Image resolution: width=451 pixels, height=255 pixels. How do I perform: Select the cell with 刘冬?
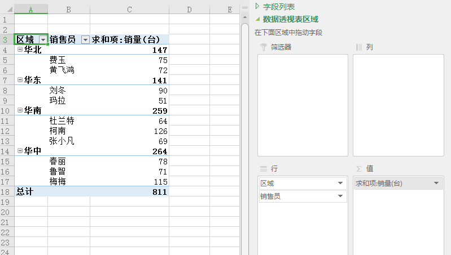click(x=69, y=91)
